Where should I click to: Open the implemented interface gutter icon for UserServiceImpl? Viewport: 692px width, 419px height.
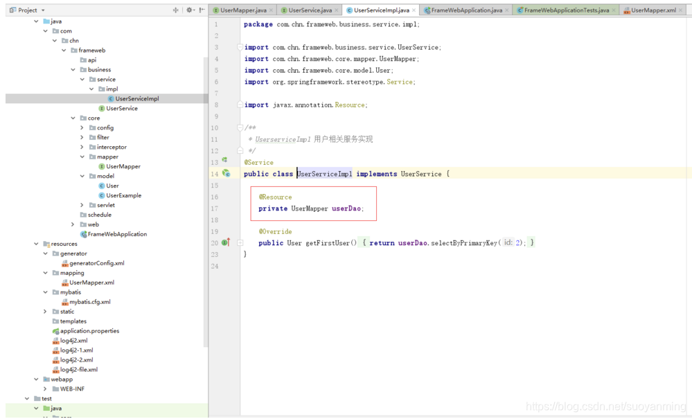(x=226, y=174)
